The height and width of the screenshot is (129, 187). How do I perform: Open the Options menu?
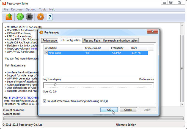[31, 9]
